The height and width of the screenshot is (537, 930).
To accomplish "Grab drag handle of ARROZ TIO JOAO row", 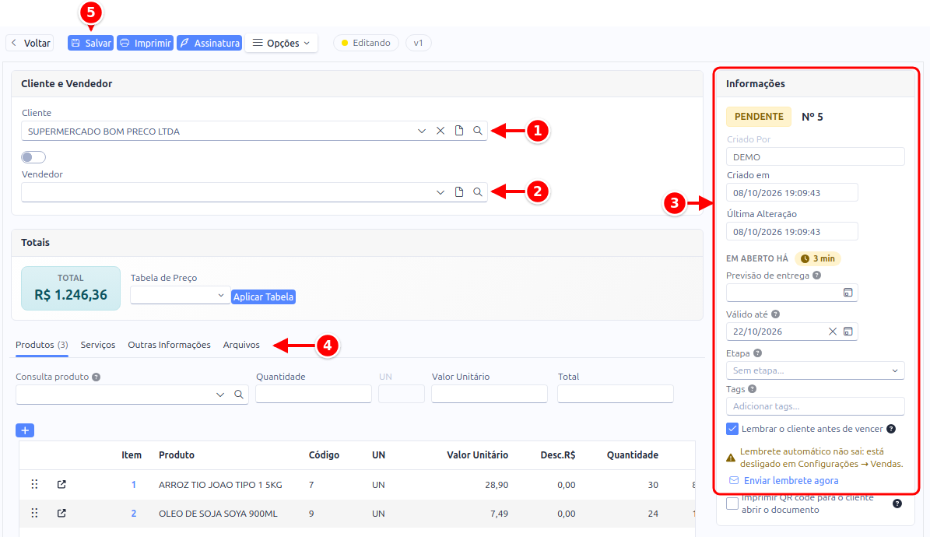I will pos(34,484).
